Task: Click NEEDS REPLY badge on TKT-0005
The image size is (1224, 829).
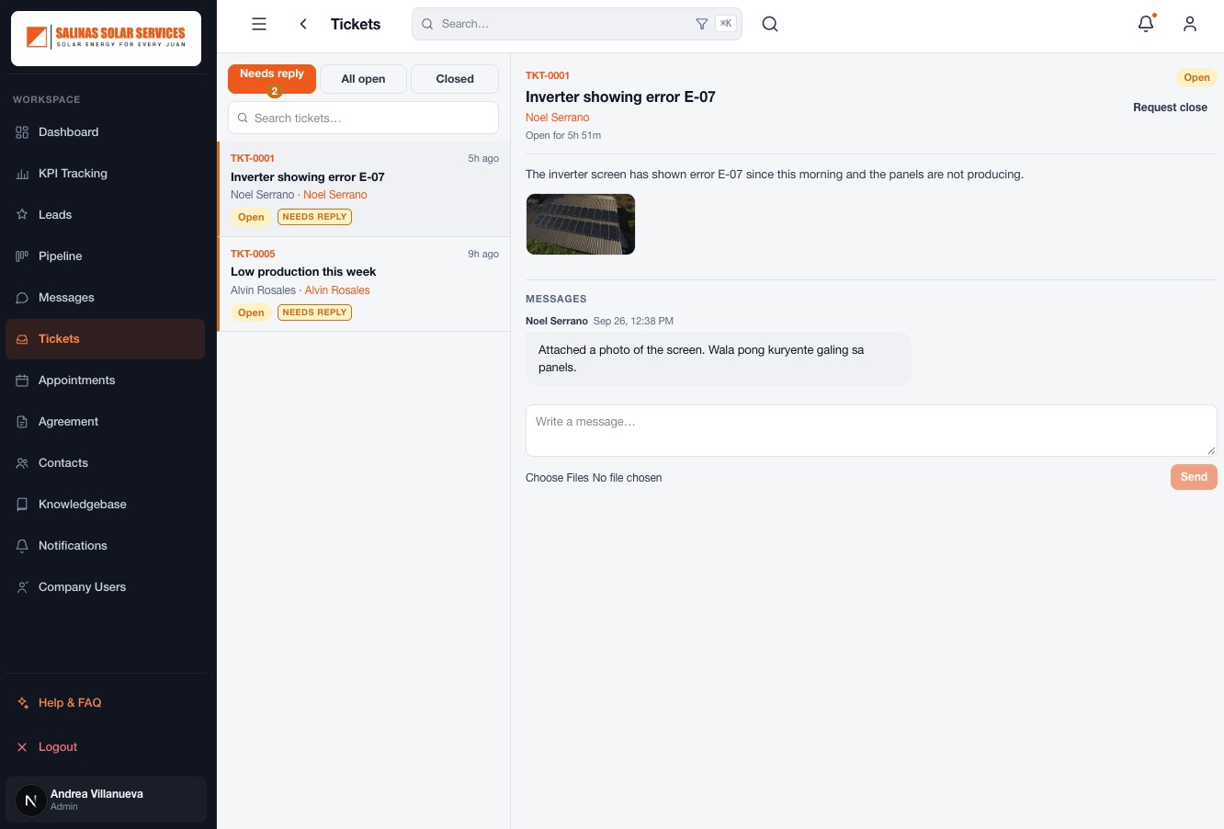Action: pos(314,312)
